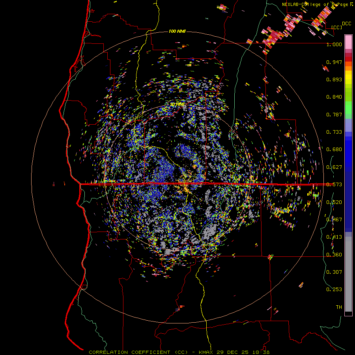Click the [CC] legend unit label
Screen dimensions: 355x355
(336, 27)
